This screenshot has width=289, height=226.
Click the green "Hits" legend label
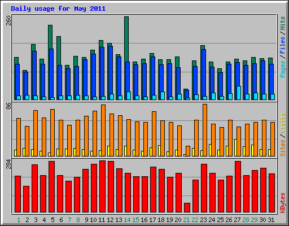tap(283, 23)
